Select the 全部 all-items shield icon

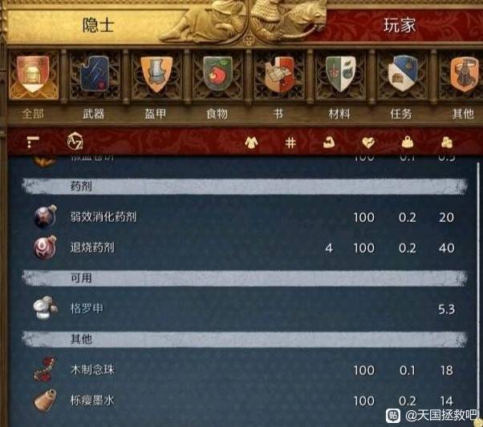click(x=33, y=75)
